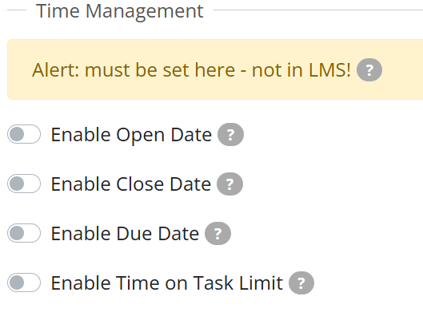Open the Enable Due Date question mark

217,233
